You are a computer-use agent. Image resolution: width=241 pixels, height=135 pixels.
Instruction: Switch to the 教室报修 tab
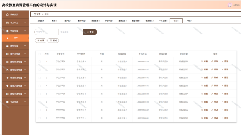point(95,21)
